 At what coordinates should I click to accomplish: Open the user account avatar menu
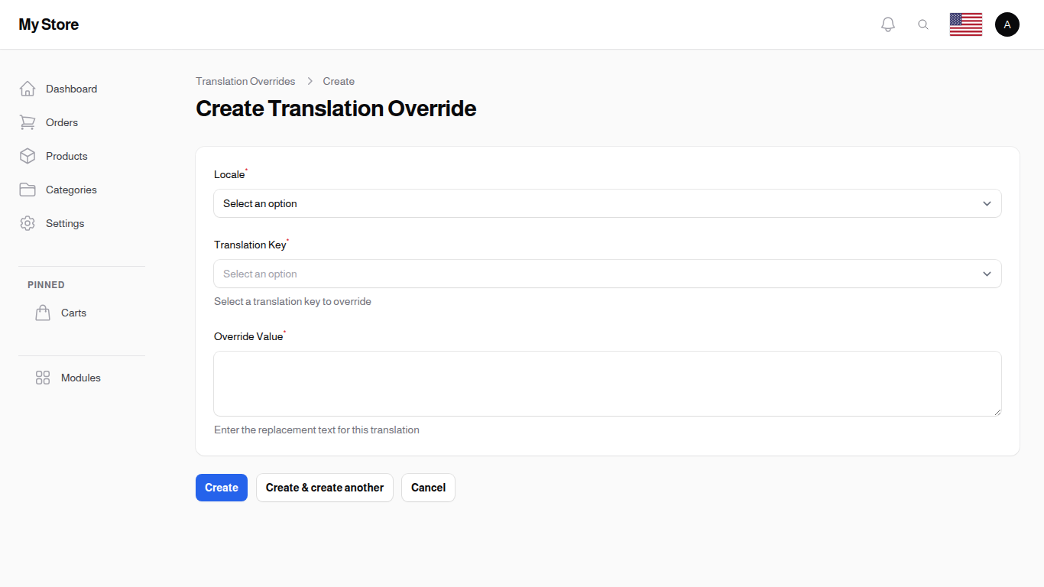[1007, 24]
